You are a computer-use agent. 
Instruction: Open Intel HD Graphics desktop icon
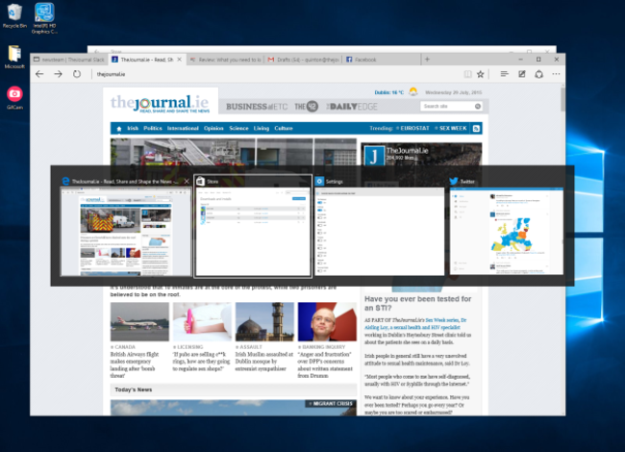(x=44, y=18)
